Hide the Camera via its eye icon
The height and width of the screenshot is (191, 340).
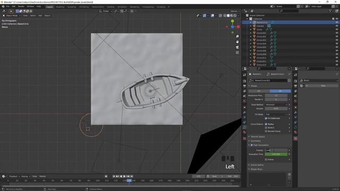tap(337, 26)
